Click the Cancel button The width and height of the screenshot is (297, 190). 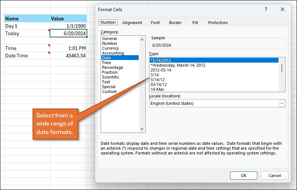coord(274,176)
